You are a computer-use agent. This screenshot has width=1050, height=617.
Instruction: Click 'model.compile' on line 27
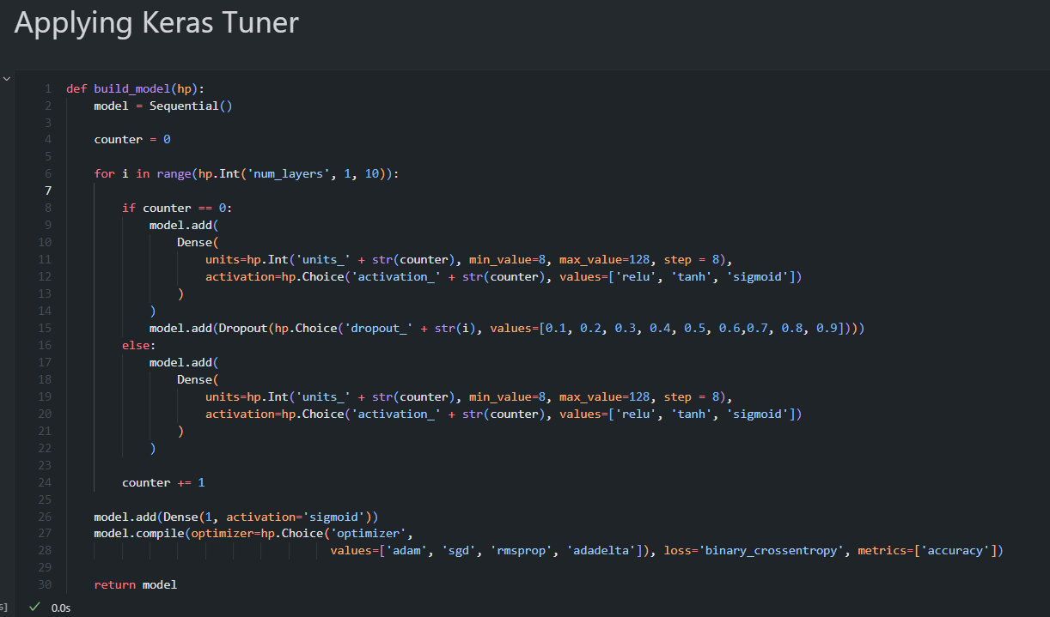point(139,534)
